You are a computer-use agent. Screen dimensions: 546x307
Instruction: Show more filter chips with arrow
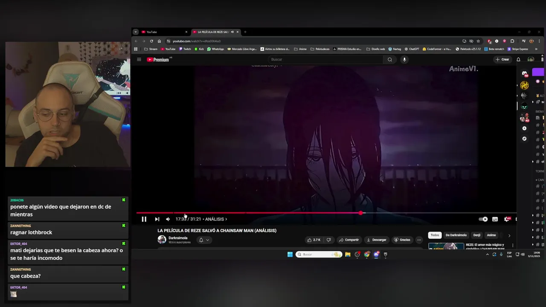click(x=509, y=235)
